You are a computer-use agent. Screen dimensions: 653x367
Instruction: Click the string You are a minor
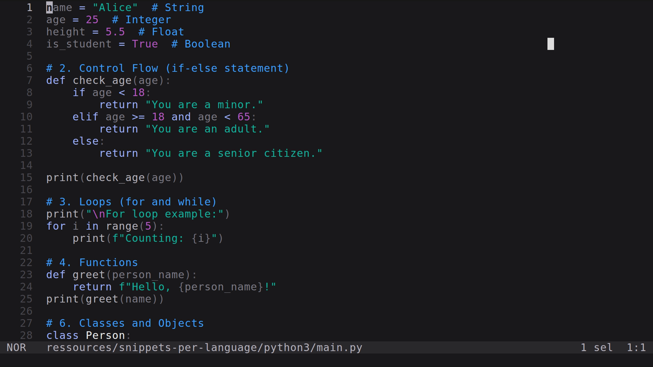[x=204, y=104]
